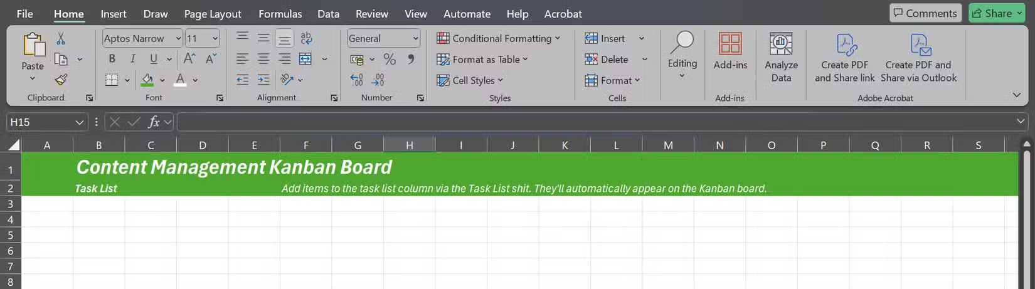The image size is (1035, 289).
Task: Click the Cut scissors icon
Action: [x=61, y=39]
